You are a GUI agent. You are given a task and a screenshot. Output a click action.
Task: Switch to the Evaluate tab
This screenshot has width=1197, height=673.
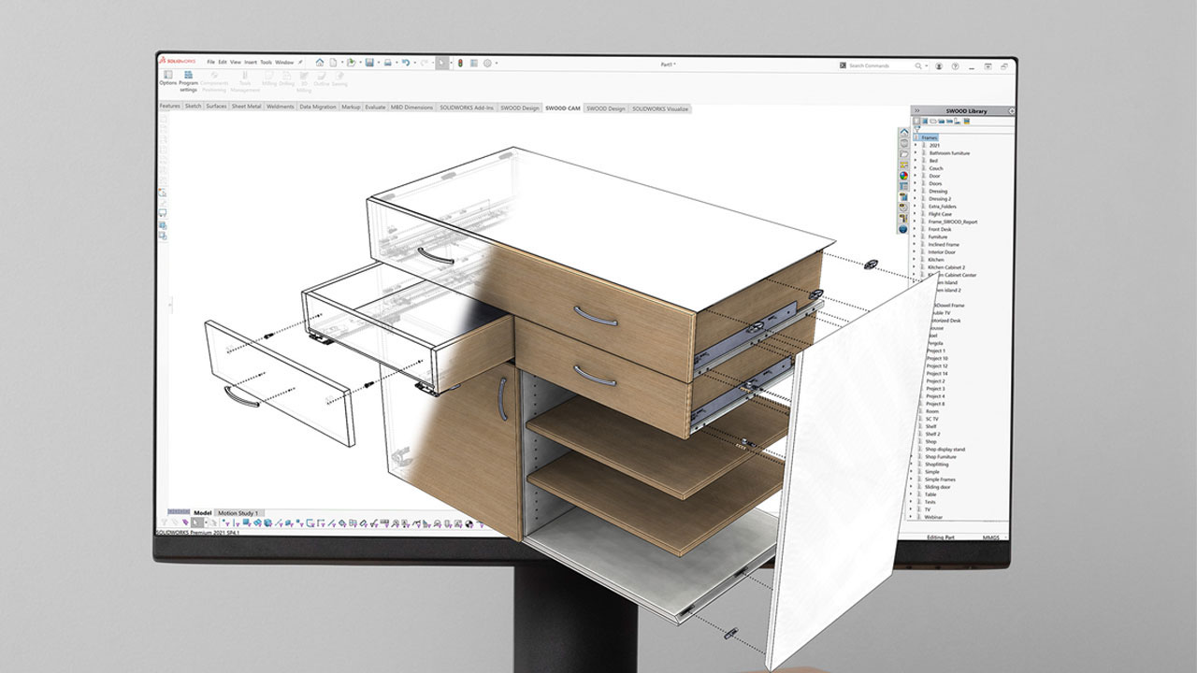coord(375,107)
